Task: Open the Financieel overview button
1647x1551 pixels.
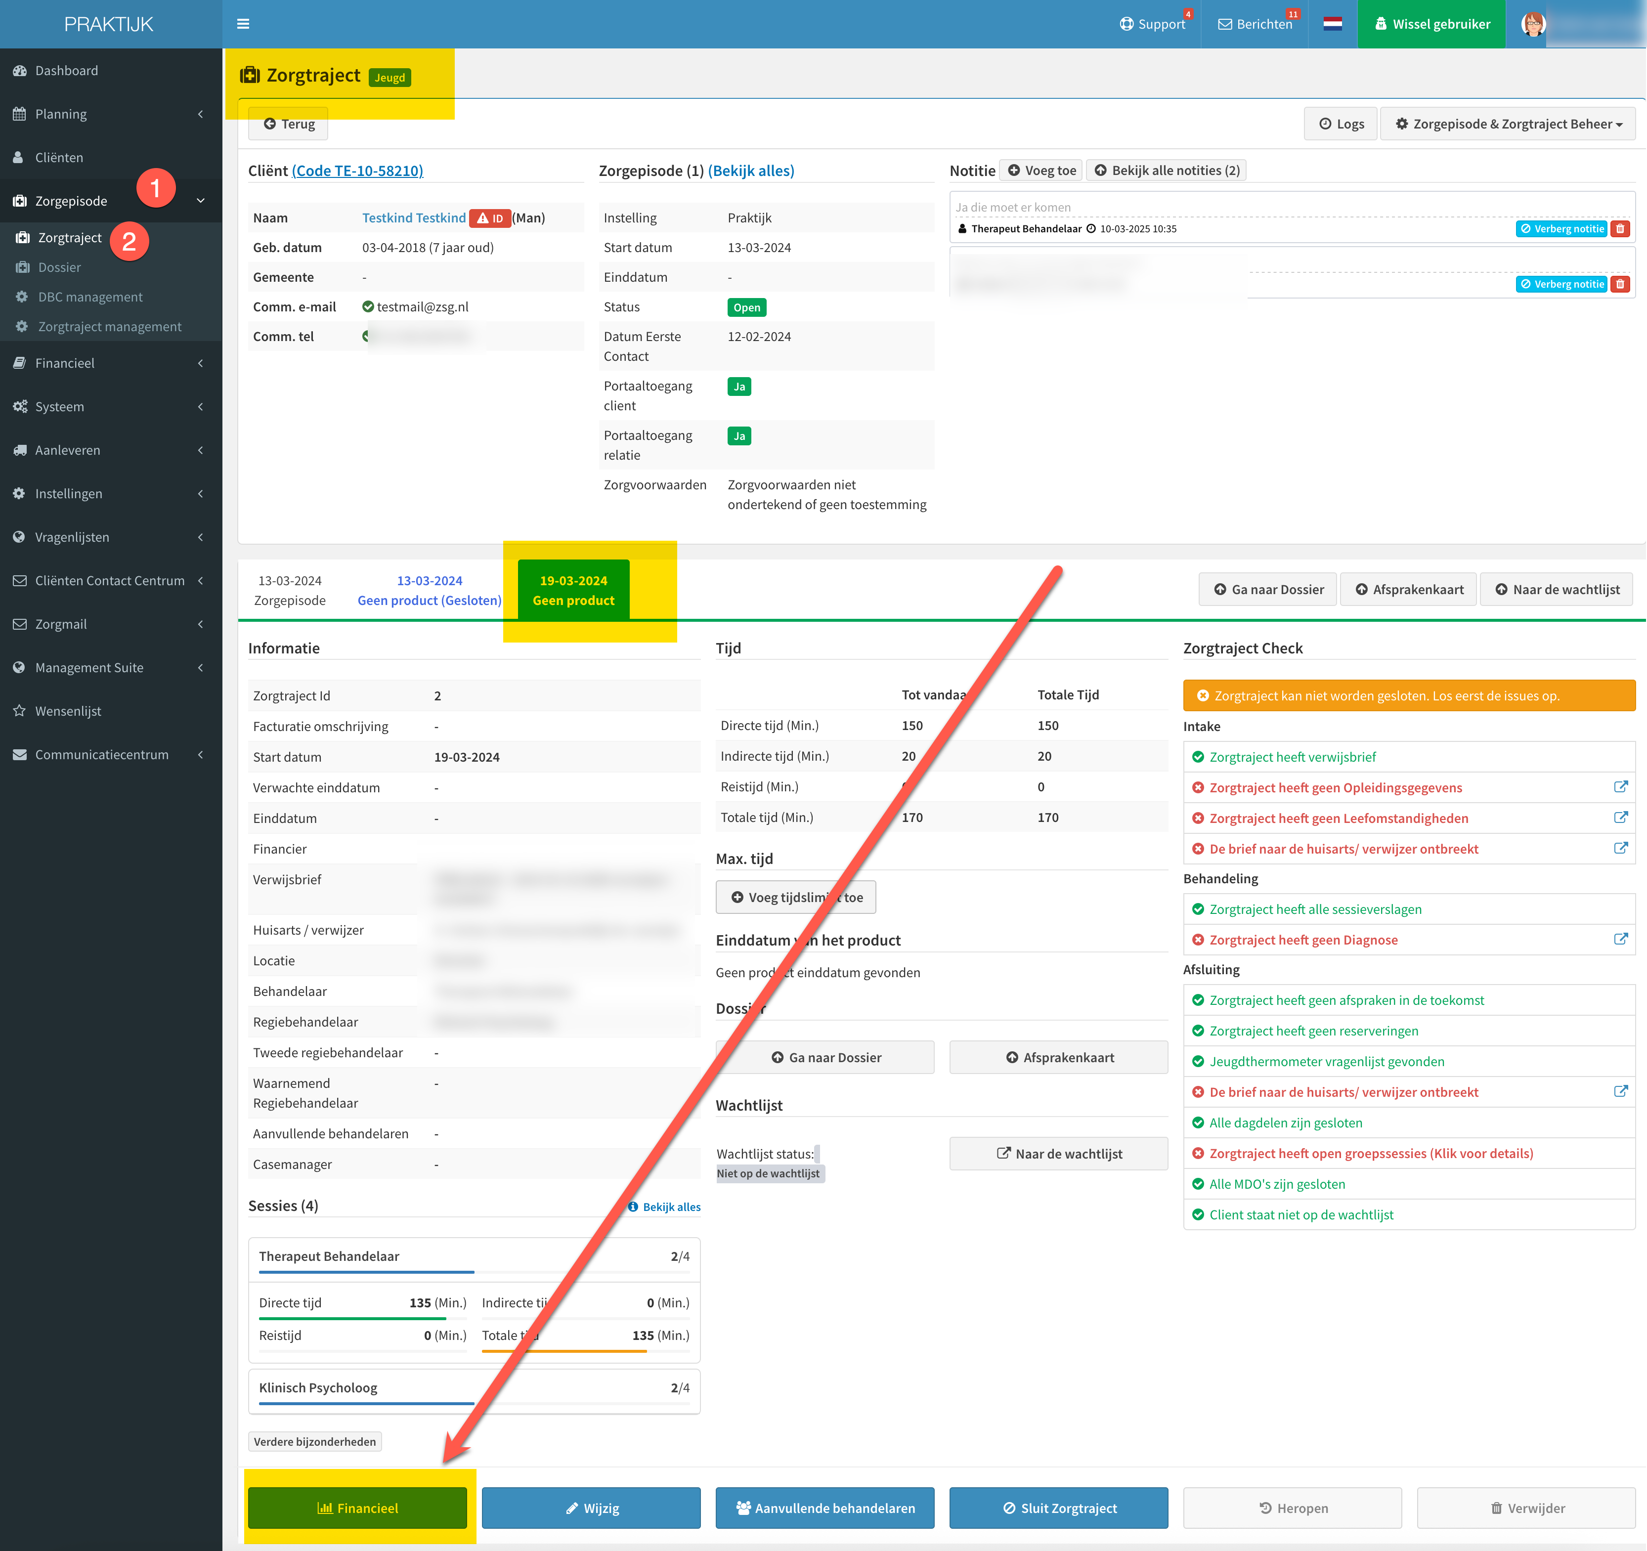Action: [x=357, y=1508]
